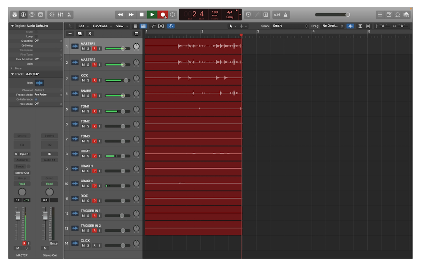The height and width of the screenshot is (263, 423).
Task: Open the List Editors icon
Action: pyautogui.click(x=380, y=15)
